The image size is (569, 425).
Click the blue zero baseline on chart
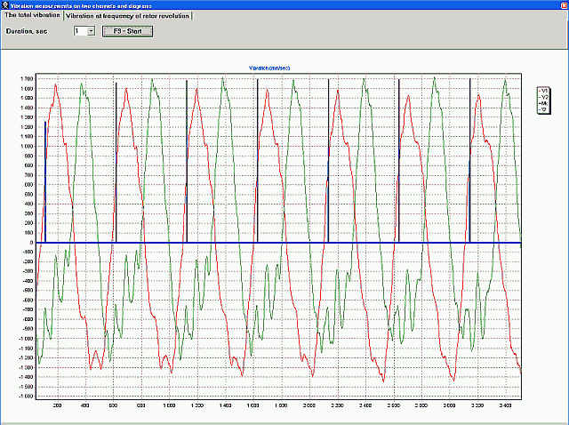pos(278,243)
